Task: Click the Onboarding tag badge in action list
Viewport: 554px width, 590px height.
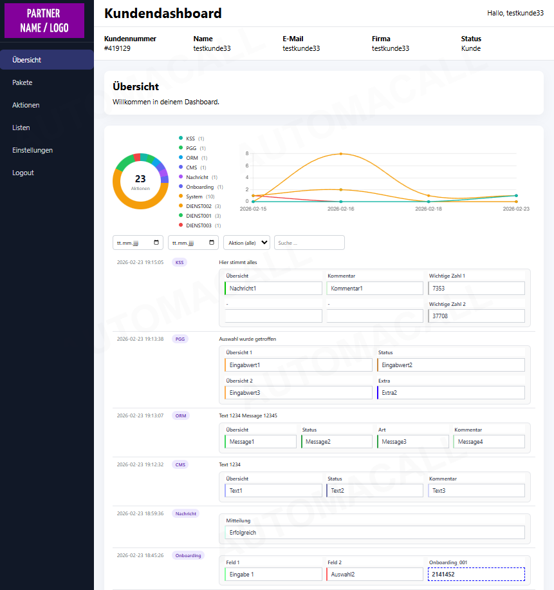Action: tap(188, 555)
